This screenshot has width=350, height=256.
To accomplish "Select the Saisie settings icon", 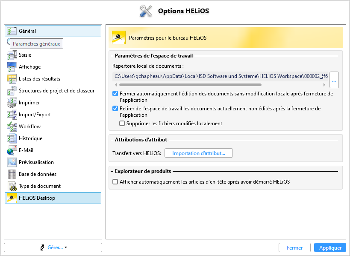I will pyautogui.click(x=12, y=55).
